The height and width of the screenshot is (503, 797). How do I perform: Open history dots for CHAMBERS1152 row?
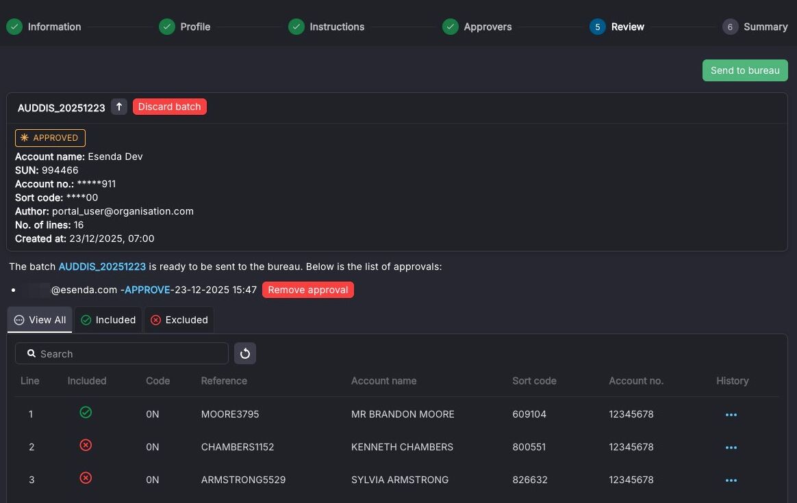point(731,448)
